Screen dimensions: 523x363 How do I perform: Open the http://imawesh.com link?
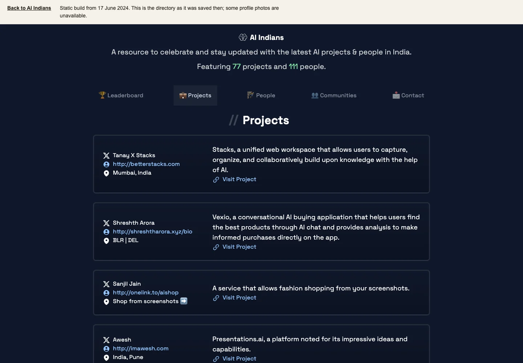pos(141,348)
